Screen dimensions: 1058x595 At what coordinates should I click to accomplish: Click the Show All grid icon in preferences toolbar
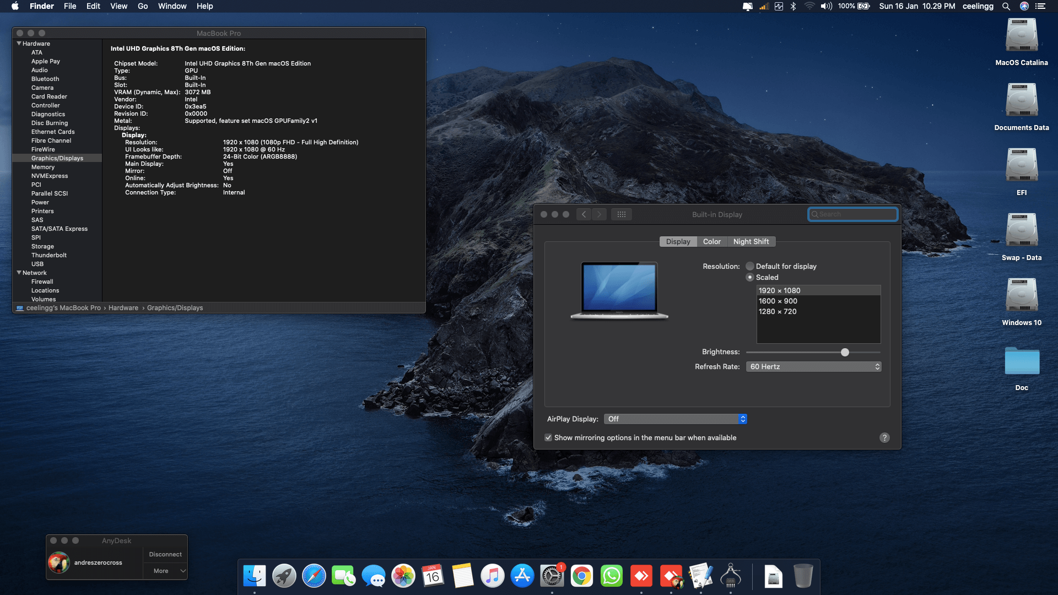tap(622, 214)
